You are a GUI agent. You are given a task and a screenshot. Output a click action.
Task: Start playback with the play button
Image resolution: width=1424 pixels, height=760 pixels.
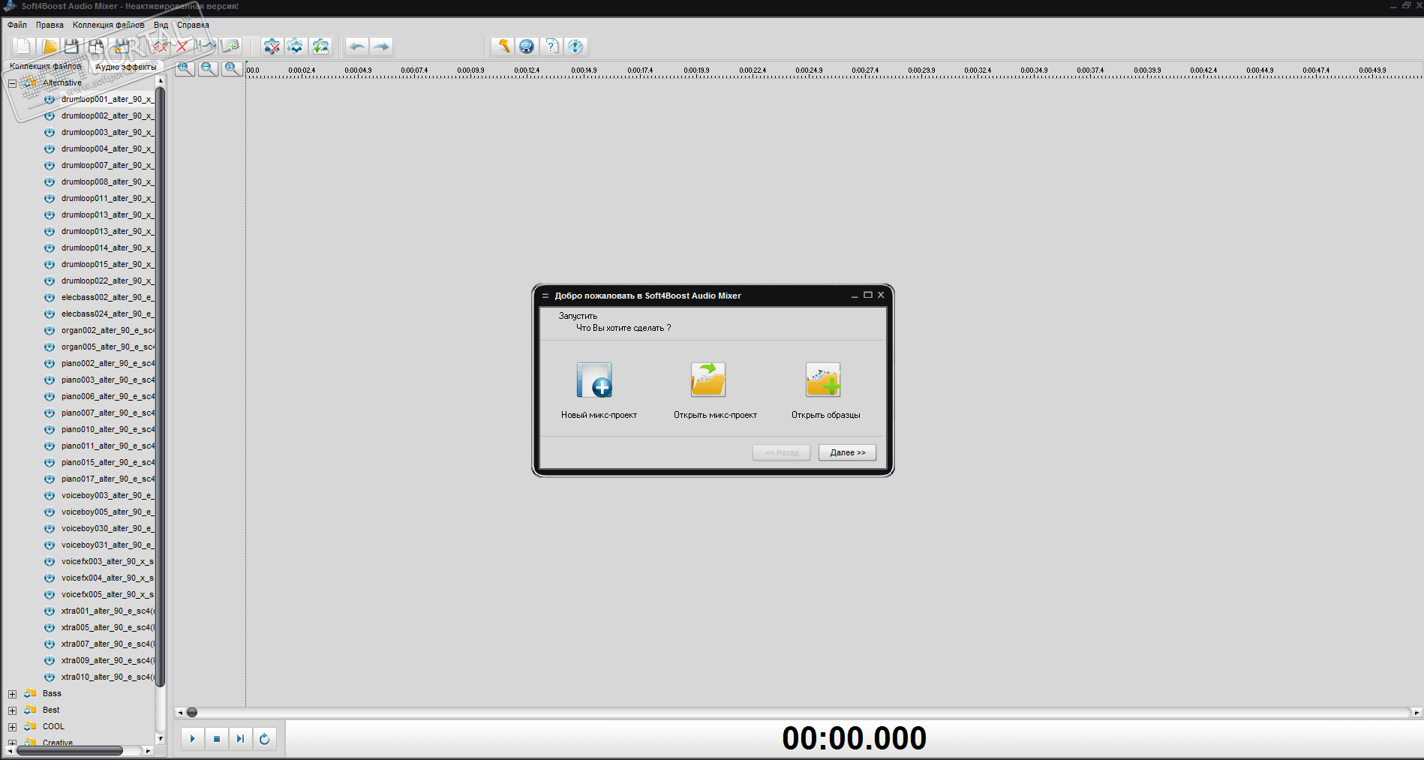(193, 739)
